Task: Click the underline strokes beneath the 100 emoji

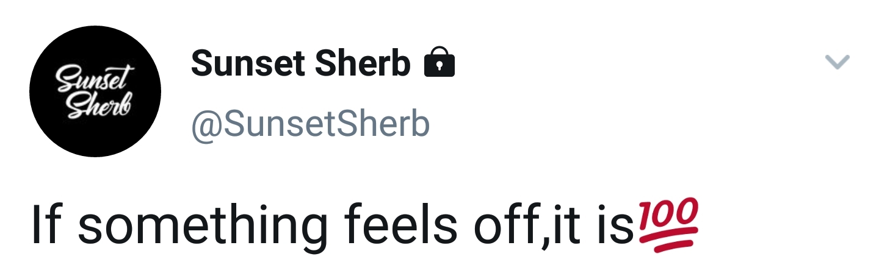Action: (667, 241)
